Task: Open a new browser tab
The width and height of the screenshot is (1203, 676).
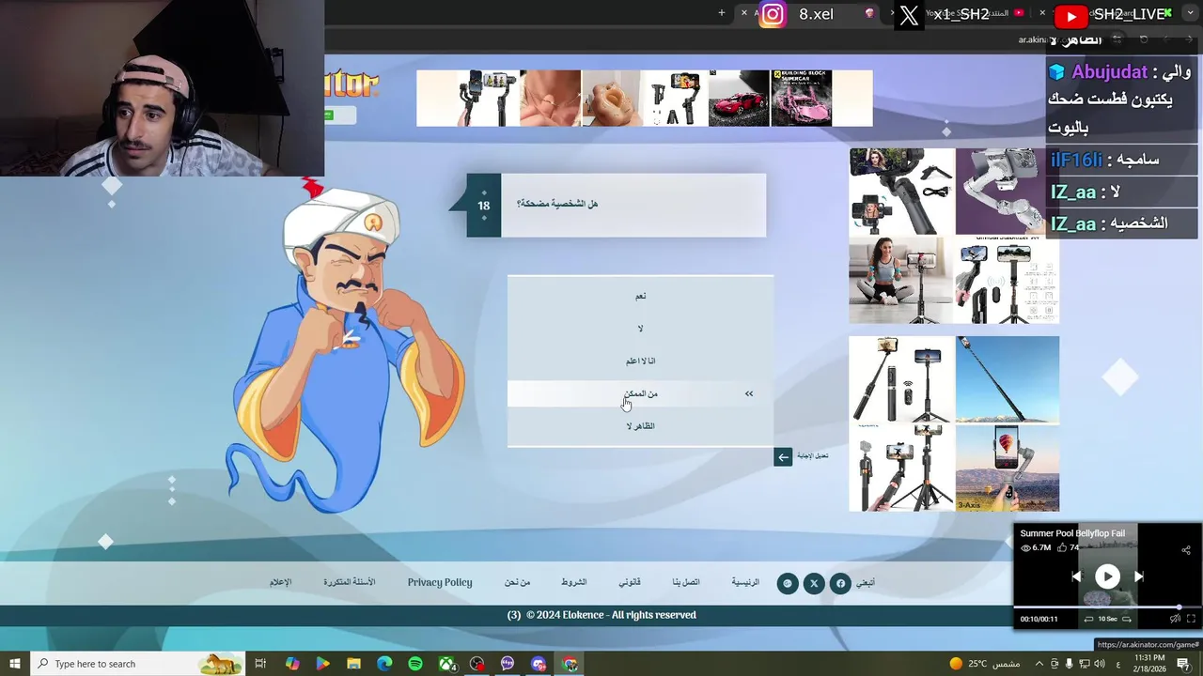Action: coord(721,13)
